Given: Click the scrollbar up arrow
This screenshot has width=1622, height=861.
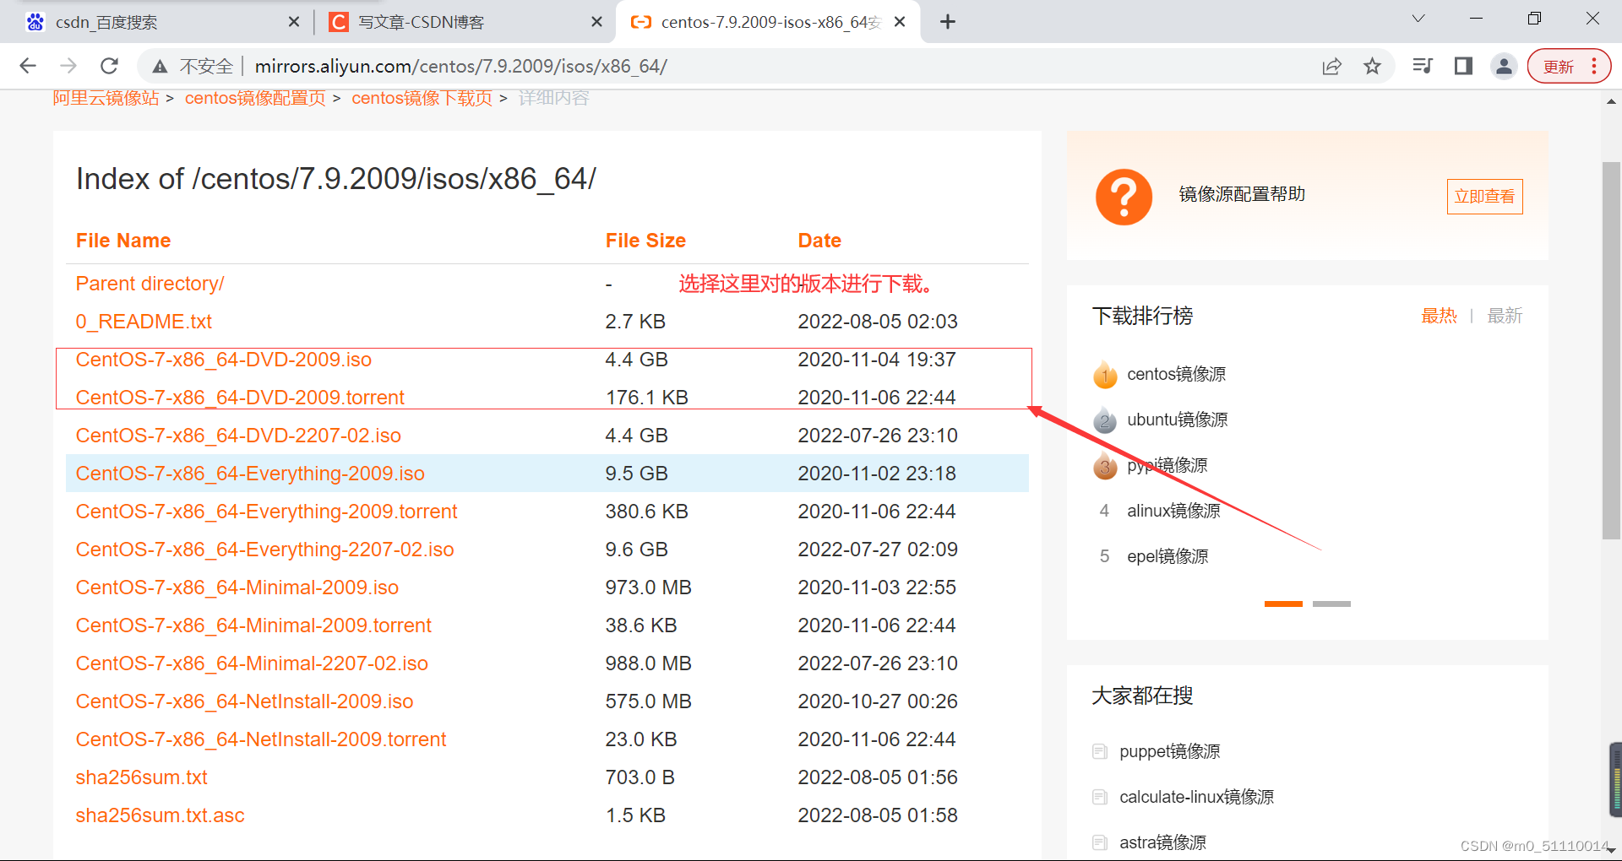Looking at the screenshot, I should tap(1611, 101).
